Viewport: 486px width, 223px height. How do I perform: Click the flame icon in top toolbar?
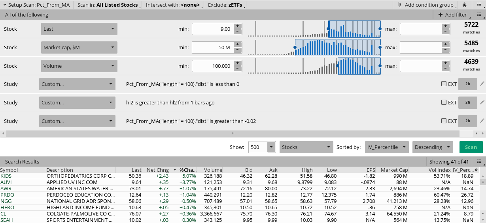[x=464, y=5]
